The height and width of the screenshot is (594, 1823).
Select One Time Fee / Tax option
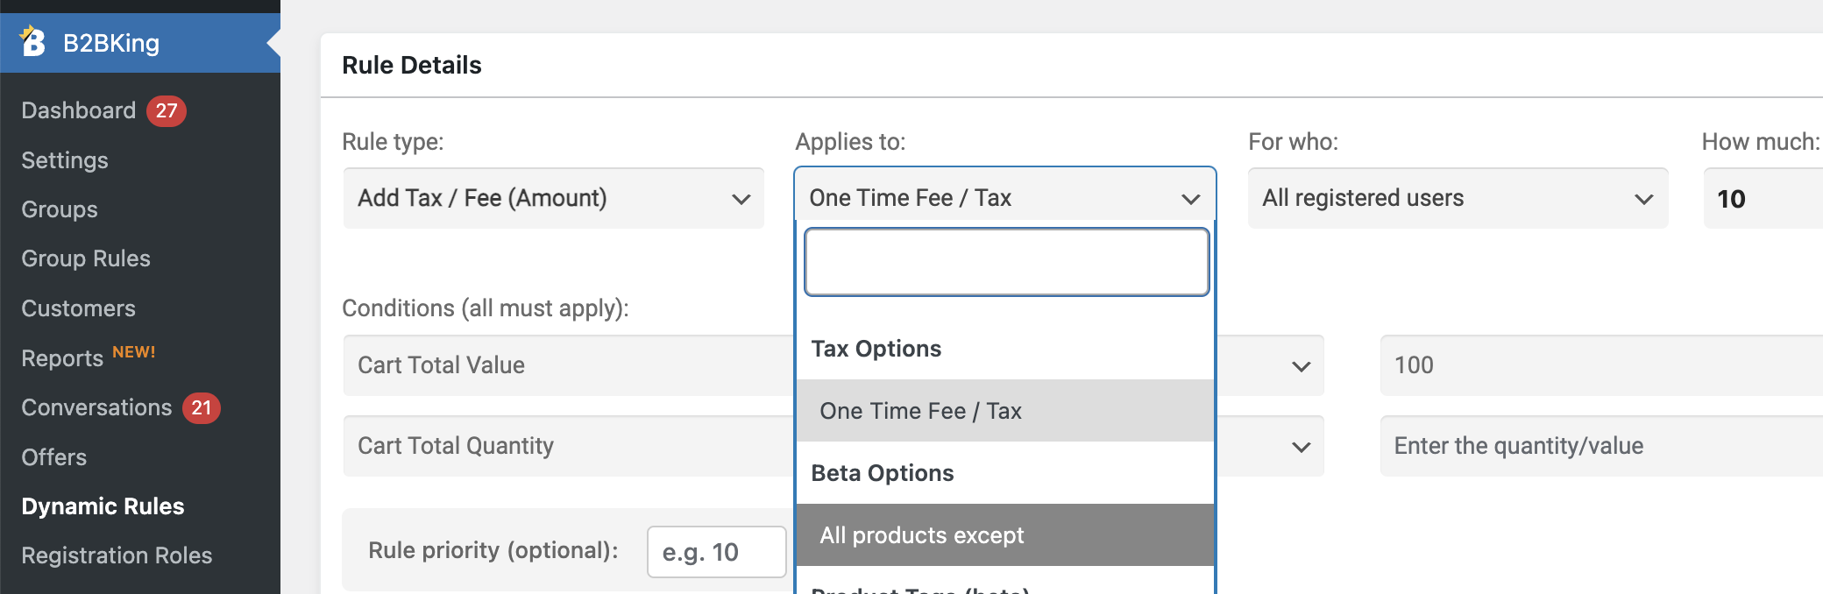point(1005,411)
